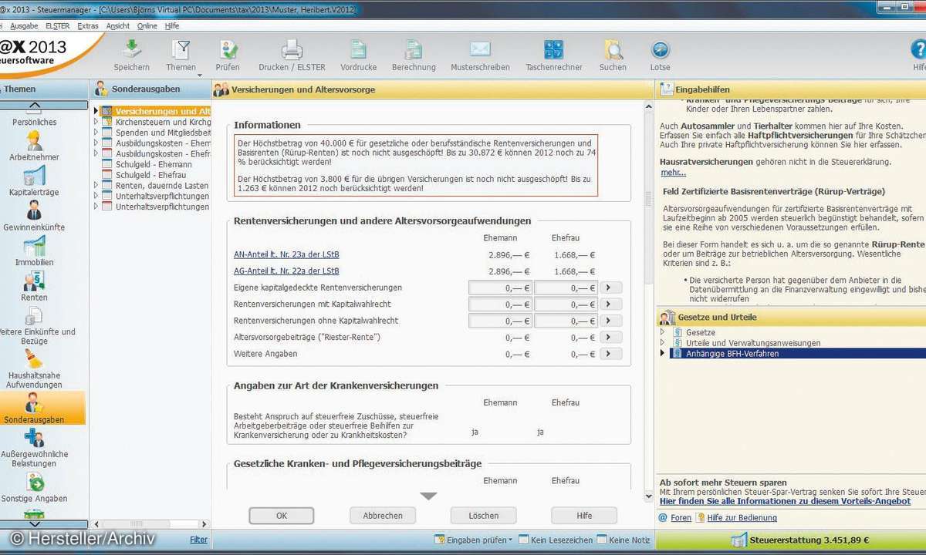Viewport: 926px width, 555px height.
Task: Click Ehemann field for Eigene kapitalgedeckte Rentenversicherungen
Action: (x=500, y=288)
